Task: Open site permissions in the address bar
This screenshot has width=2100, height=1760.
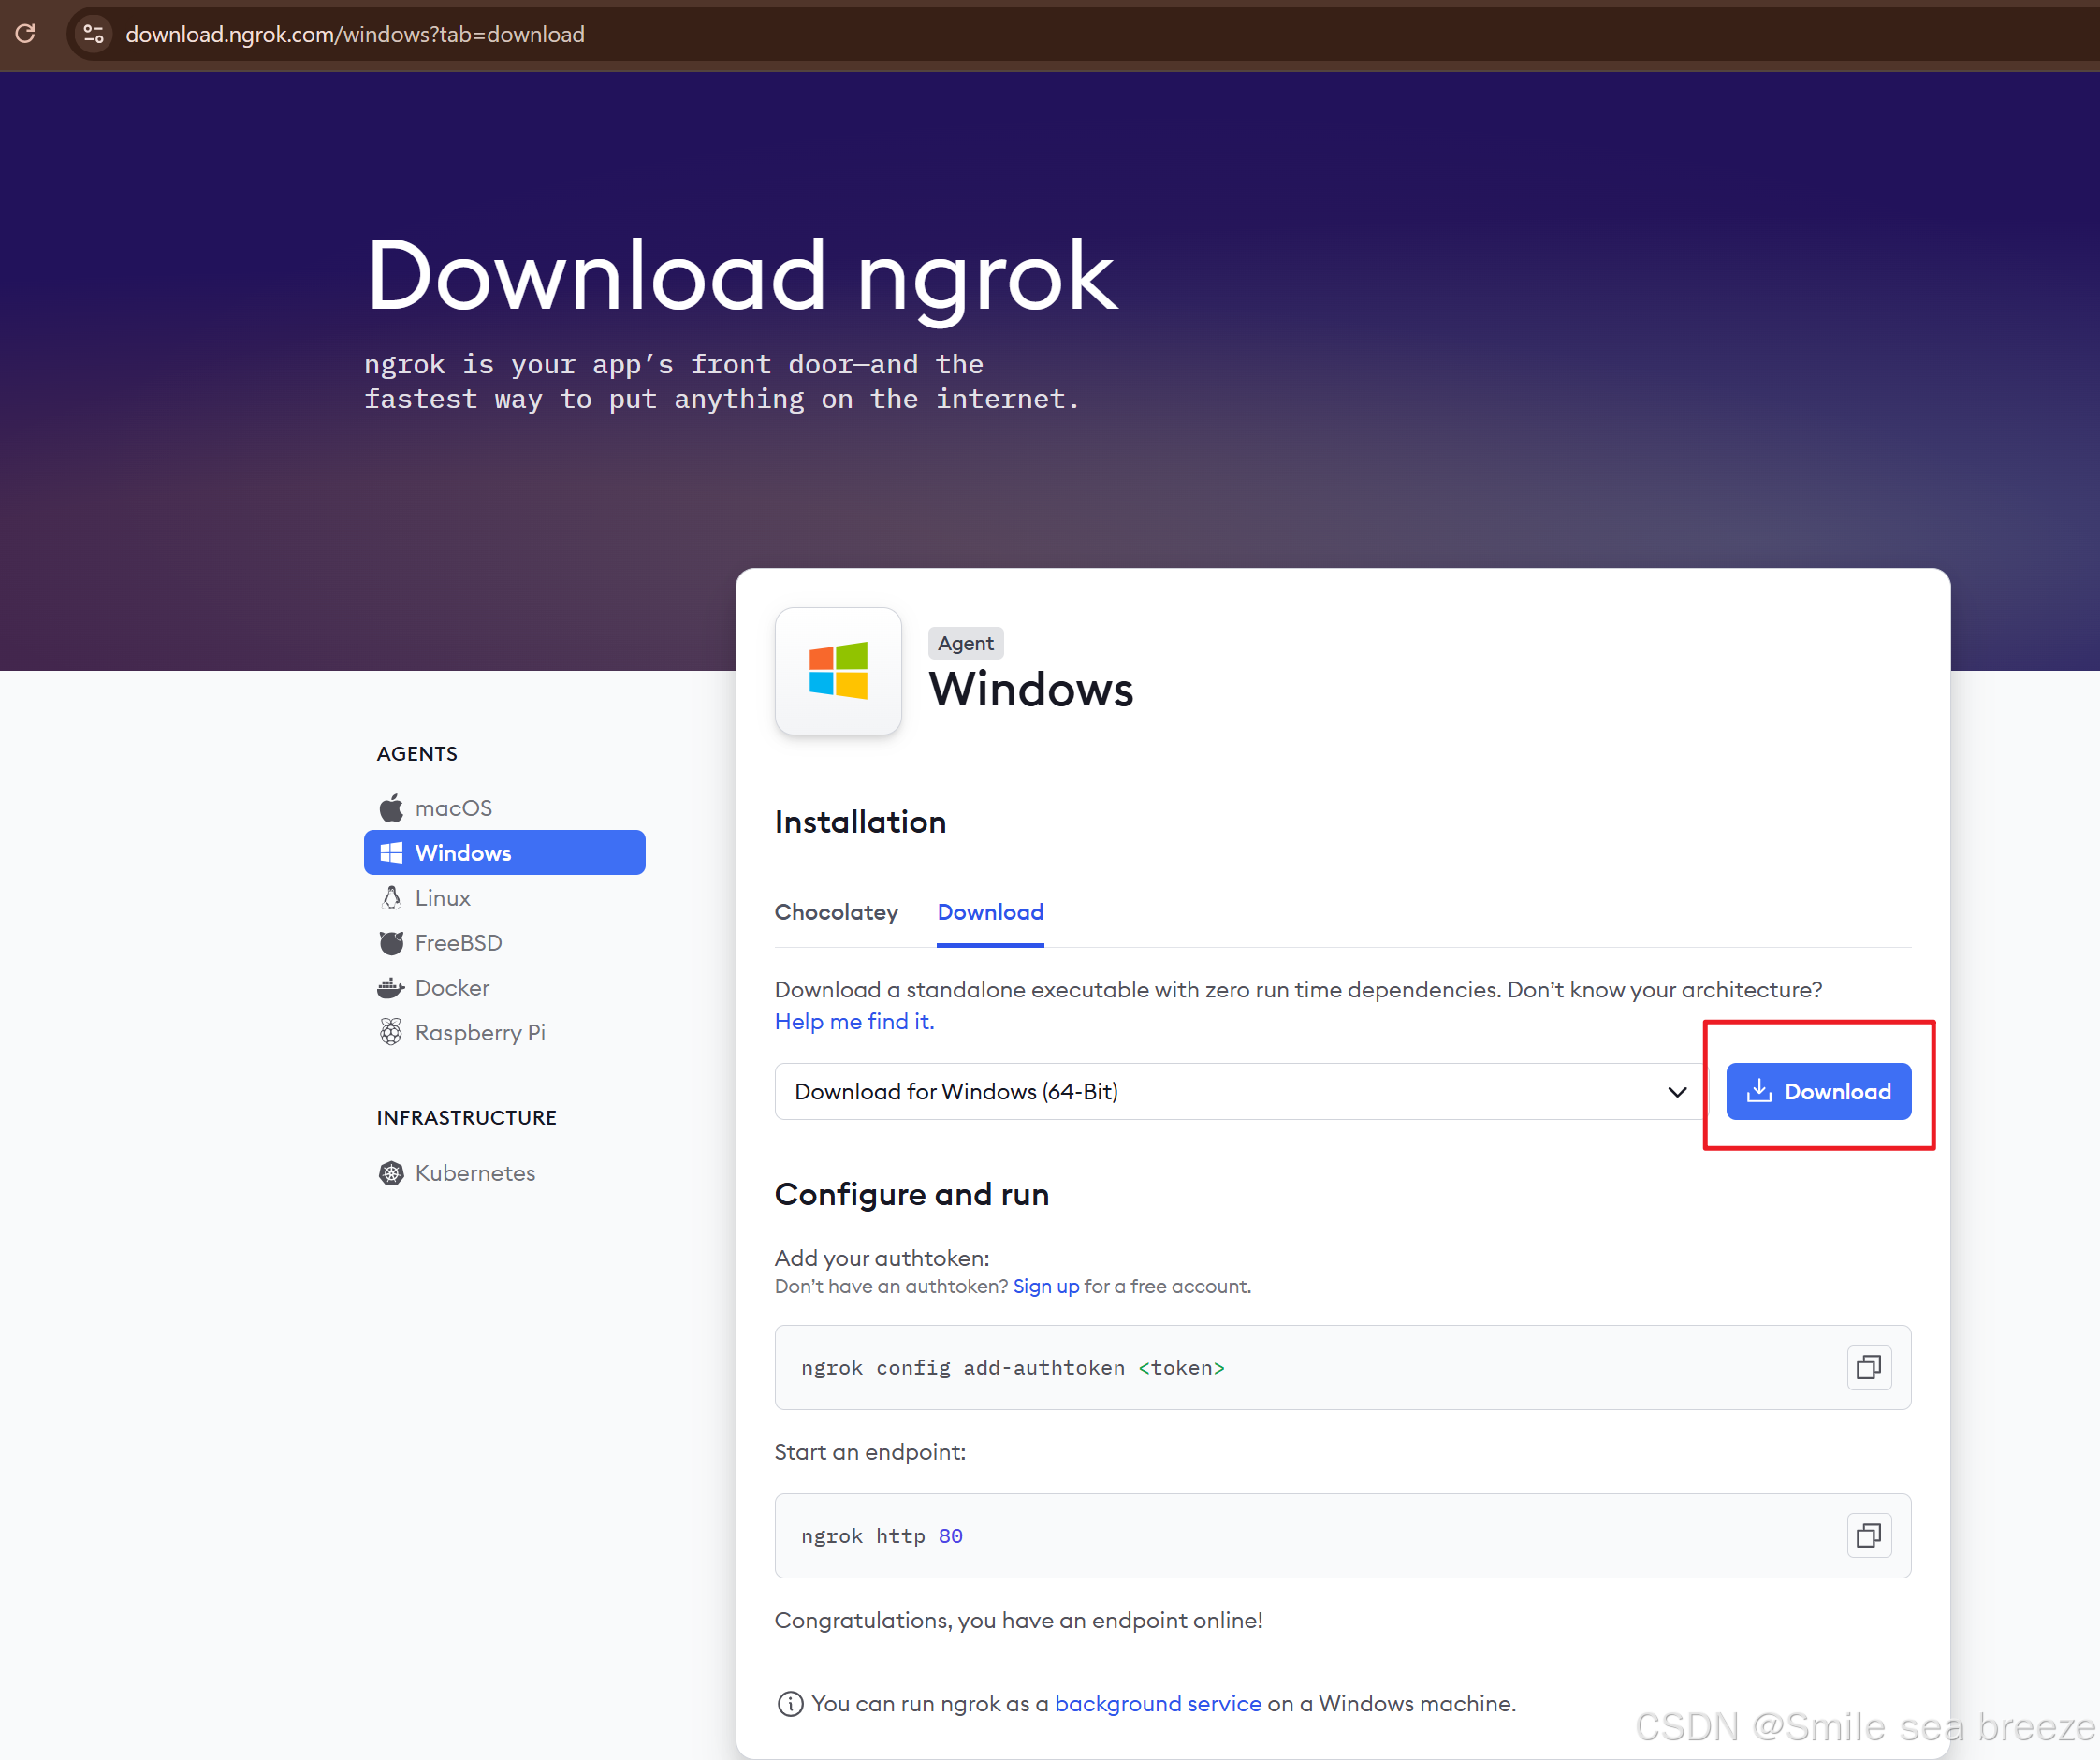Action: (x=93, y=33)
